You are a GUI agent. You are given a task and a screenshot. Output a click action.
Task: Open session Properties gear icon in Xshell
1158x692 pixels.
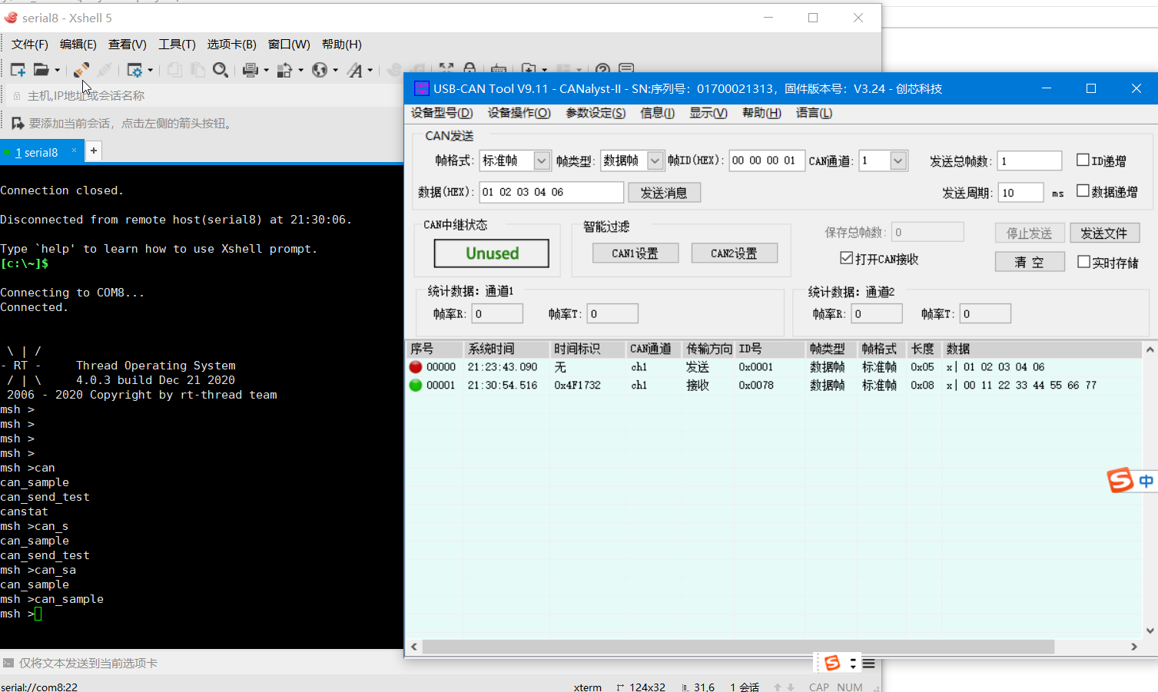pos(134,70)
